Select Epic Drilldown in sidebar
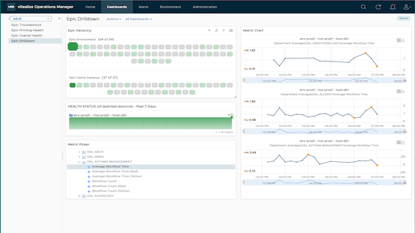This screenshot has height=233, width=415. pyautogui.click(x=35, y=41)
